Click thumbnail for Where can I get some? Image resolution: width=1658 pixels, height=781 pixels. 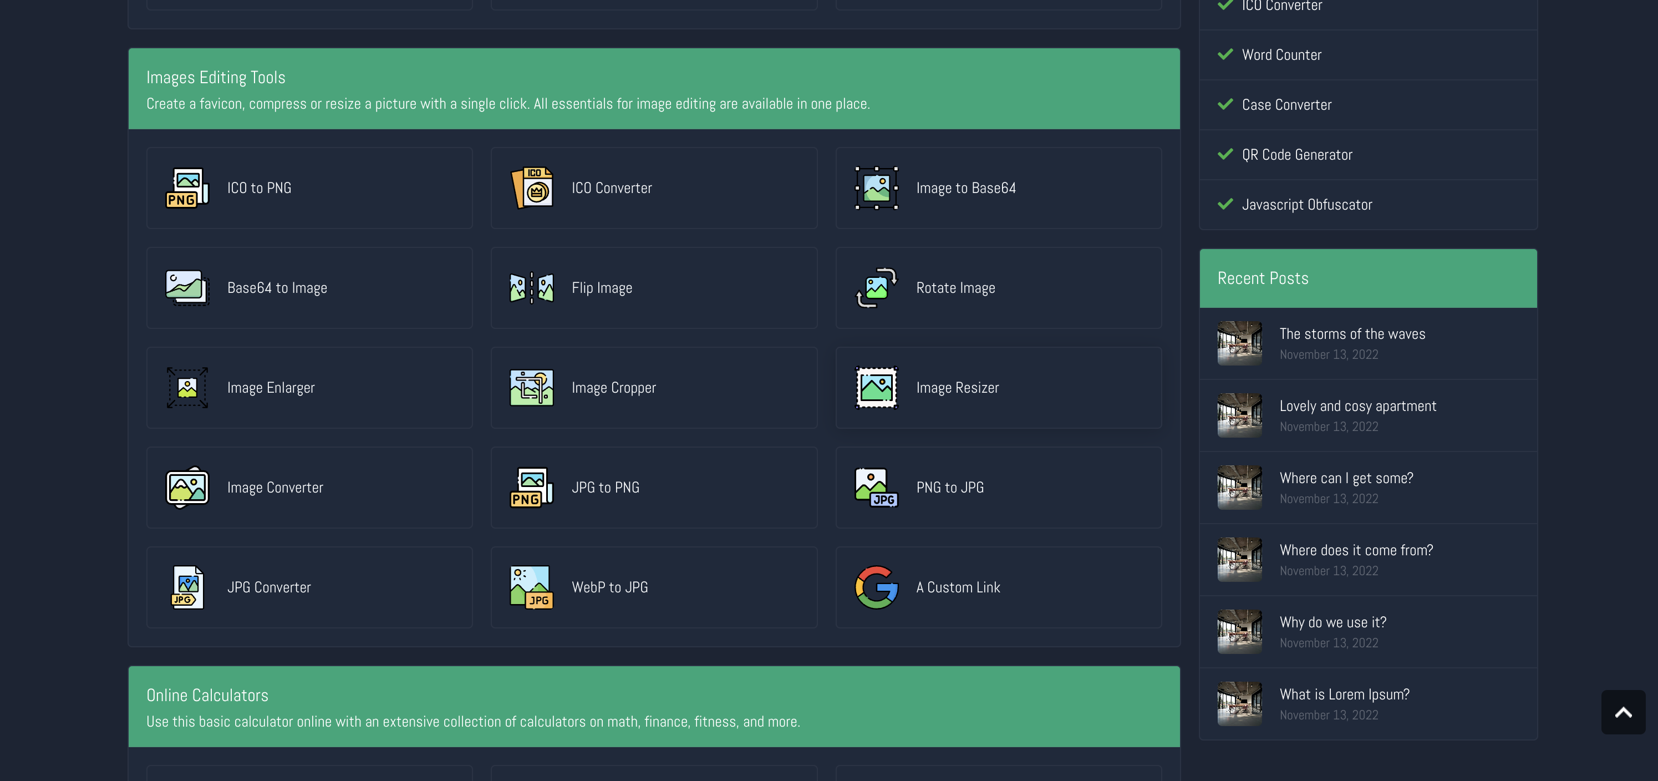click(1240, 488)
